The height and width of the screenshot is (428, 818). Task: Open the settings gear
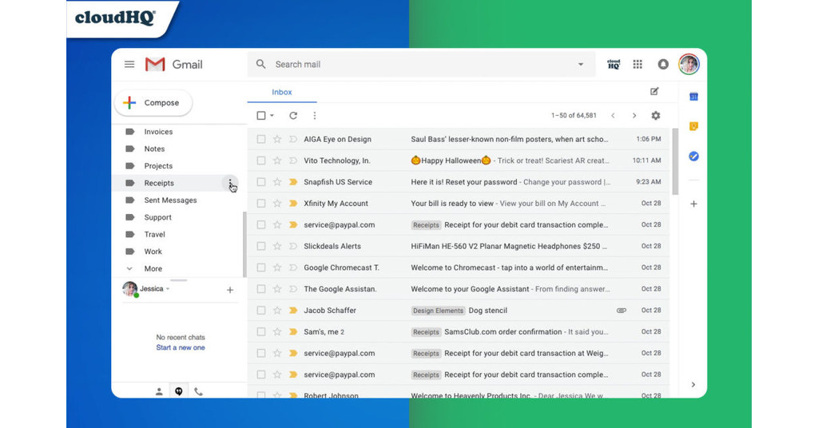coord(656,115)
